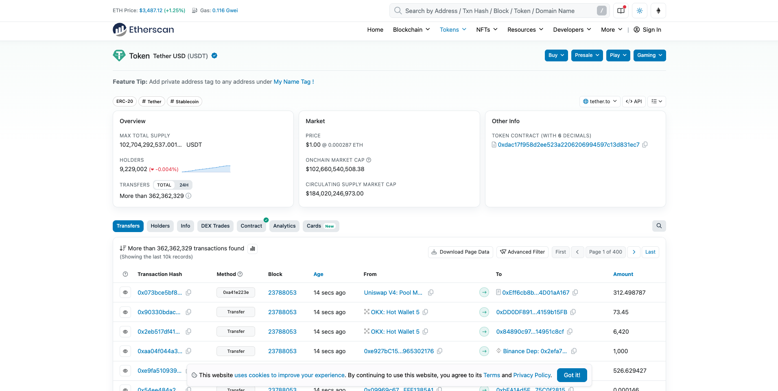Open the transfers search magnifier button
This screenshot has height=391, width=778.
659,226
